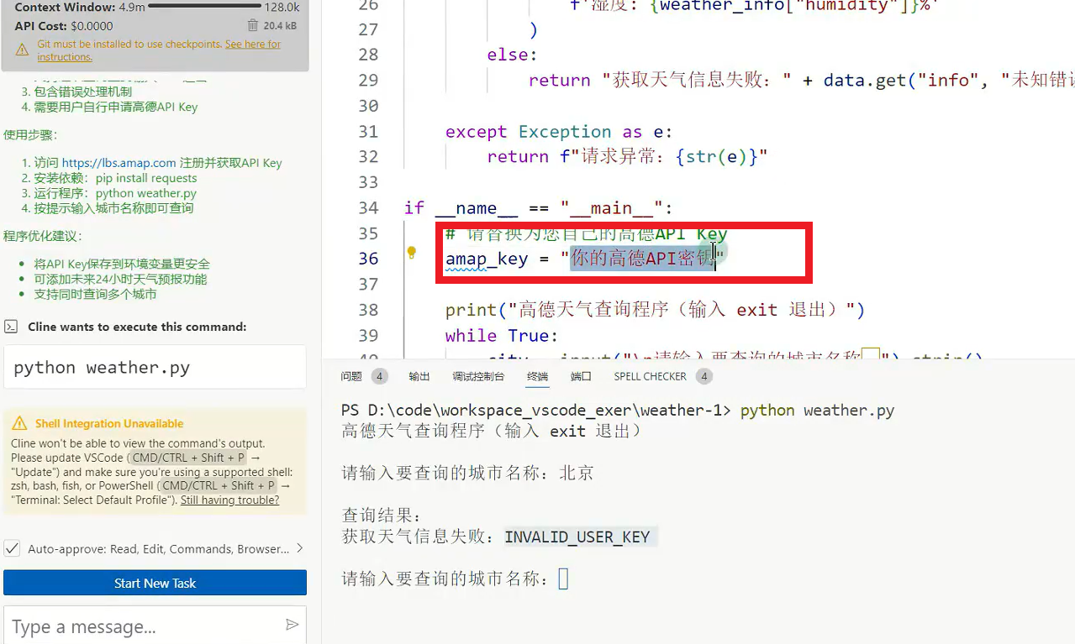Click the '安装依赖: pip install requests' step
Screen dimensions: 1075x644
click(x=115, y=178)
